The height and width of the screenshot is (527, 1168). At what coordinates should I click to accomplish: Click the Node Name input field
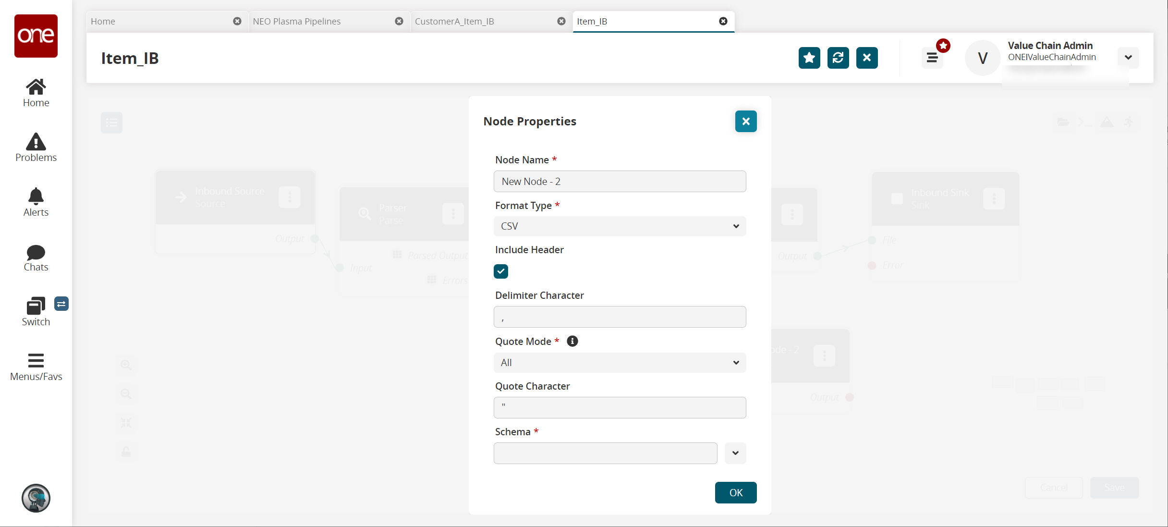coord(620,181)
